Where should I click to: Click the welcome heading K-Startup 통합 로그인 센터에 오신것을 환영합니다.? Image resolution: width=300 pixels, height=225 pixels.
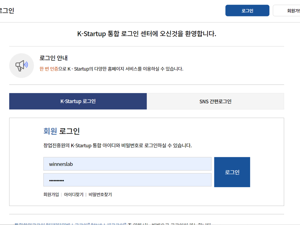[x=147, y=34]
